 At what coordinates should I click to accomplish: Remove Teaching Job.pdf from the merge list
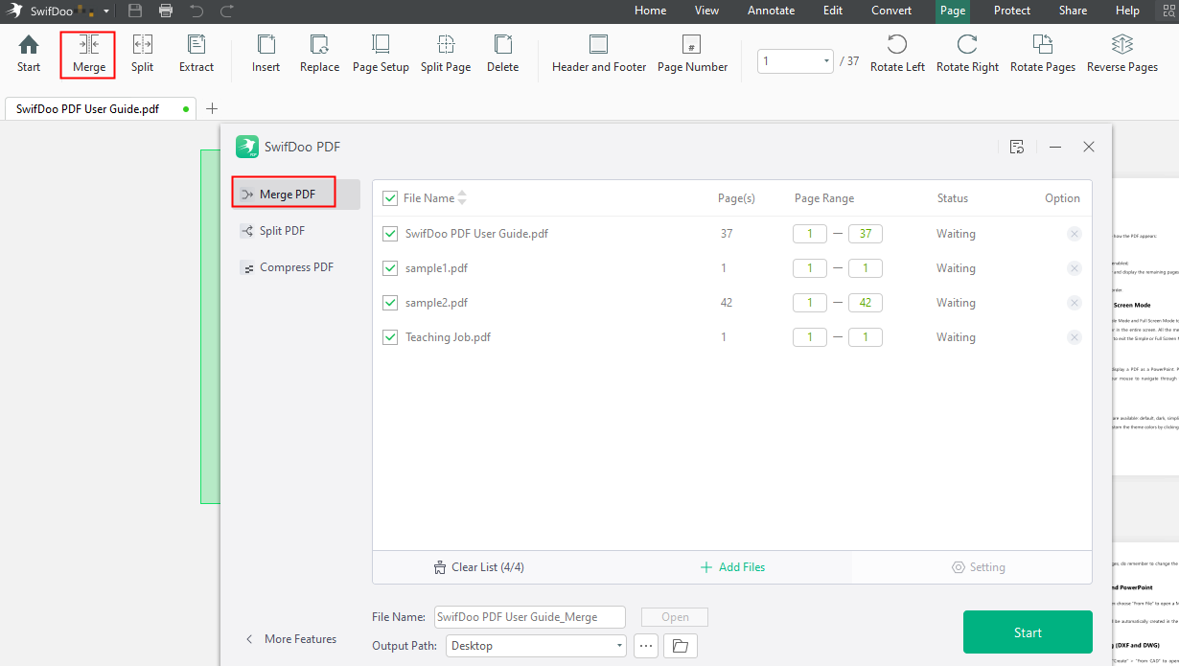[x=1074, y=337]
